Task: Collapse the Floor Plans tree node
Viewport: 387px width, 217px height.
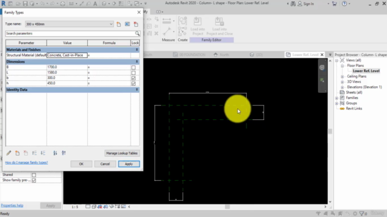Action: pos(342,66)
